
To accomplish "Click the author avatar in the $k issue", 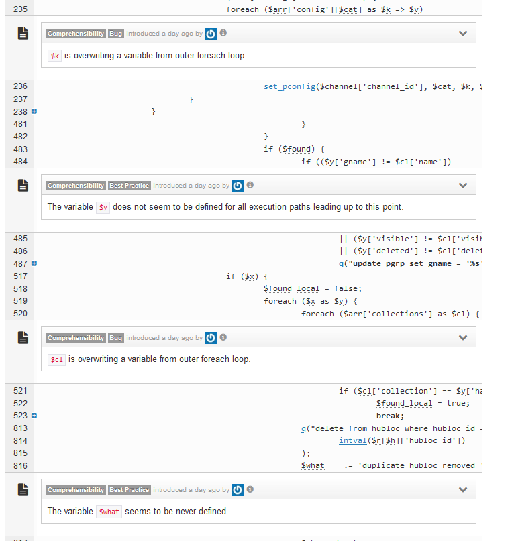I will pyautogui.click(x=211, y=34).
